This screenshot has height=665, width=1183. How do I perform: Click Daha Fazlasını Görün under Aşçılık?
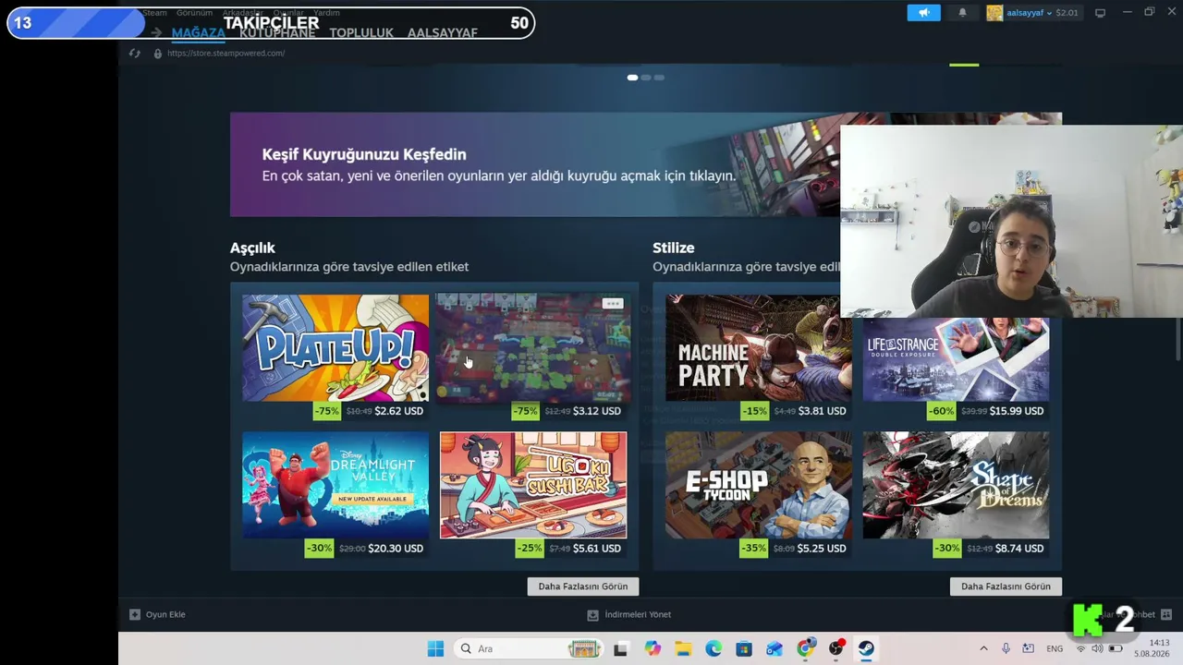point(583,586)
